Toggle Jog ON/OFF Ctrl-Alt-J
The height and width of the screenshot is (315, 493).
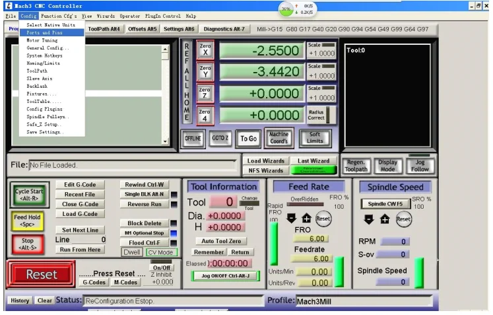(226, 275)
